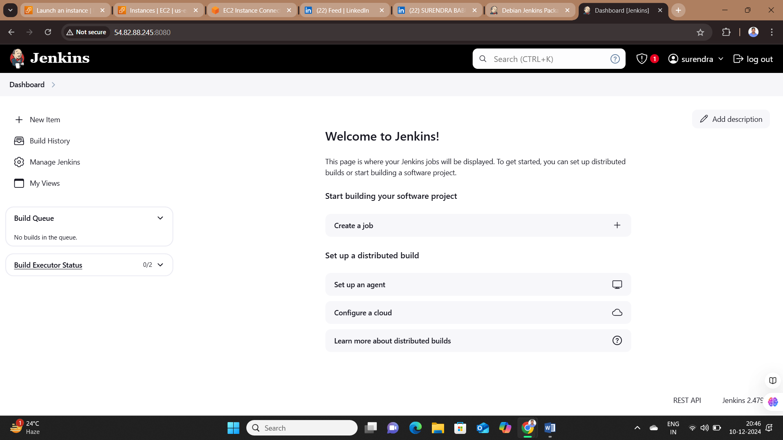
Task: Click the browser address bar URL
Action: point(142,32)
